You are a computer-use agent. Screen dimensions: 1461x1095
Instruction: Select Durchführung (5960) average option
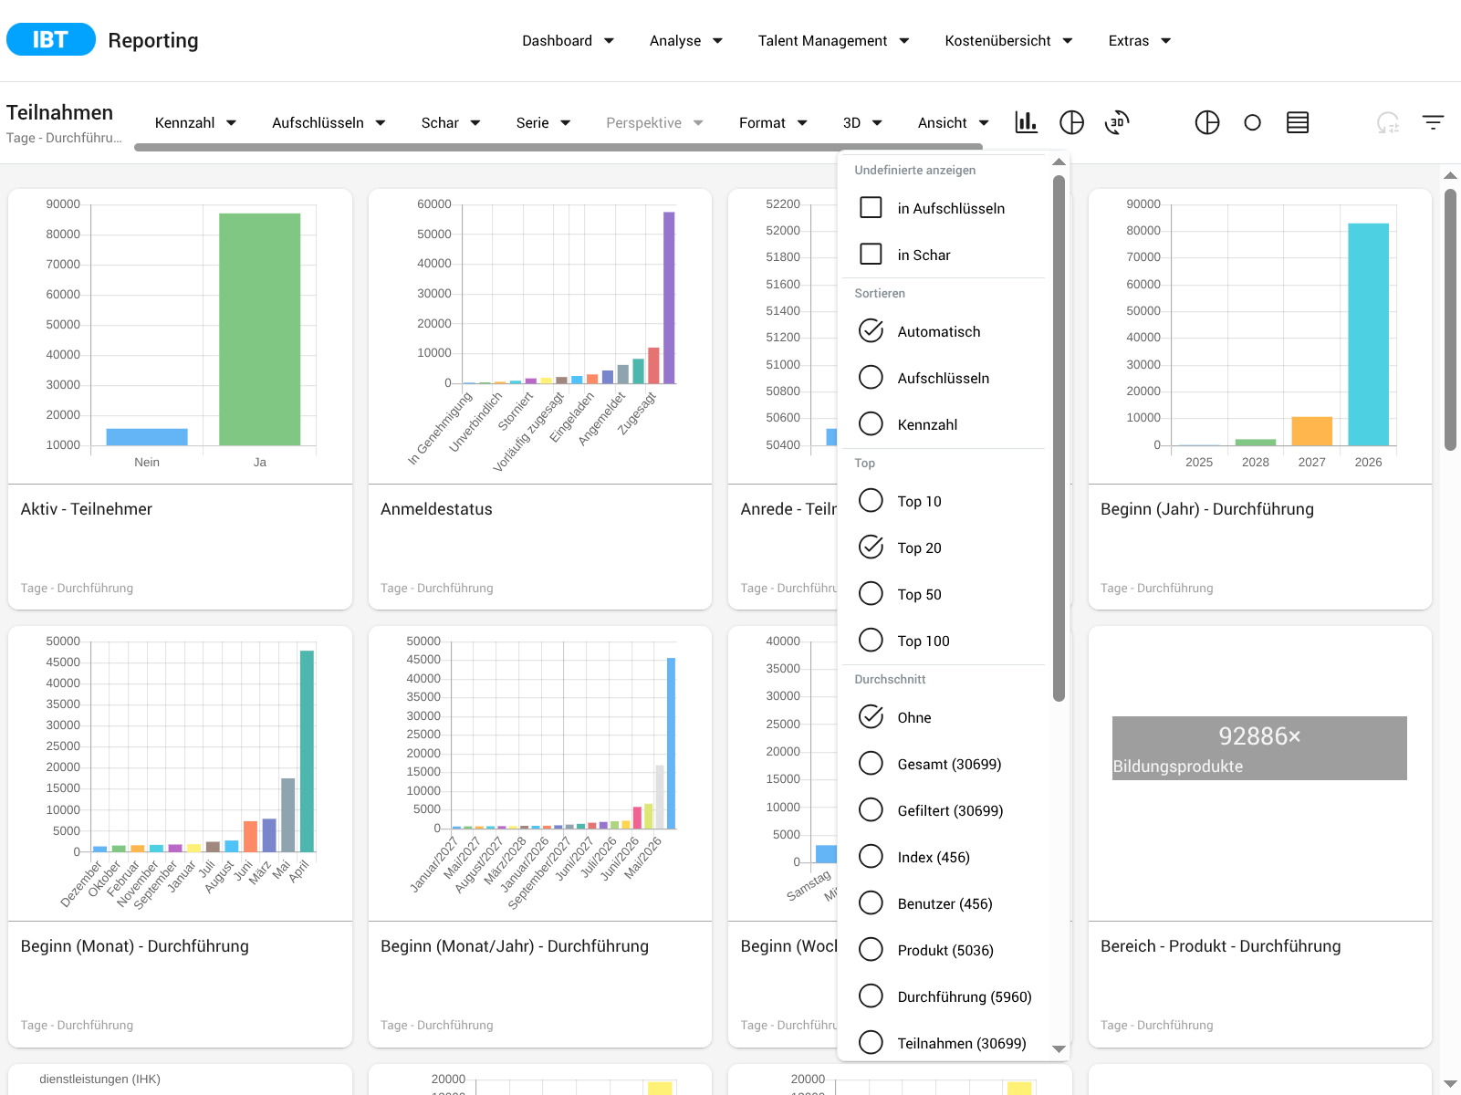[x=871, y=996]
